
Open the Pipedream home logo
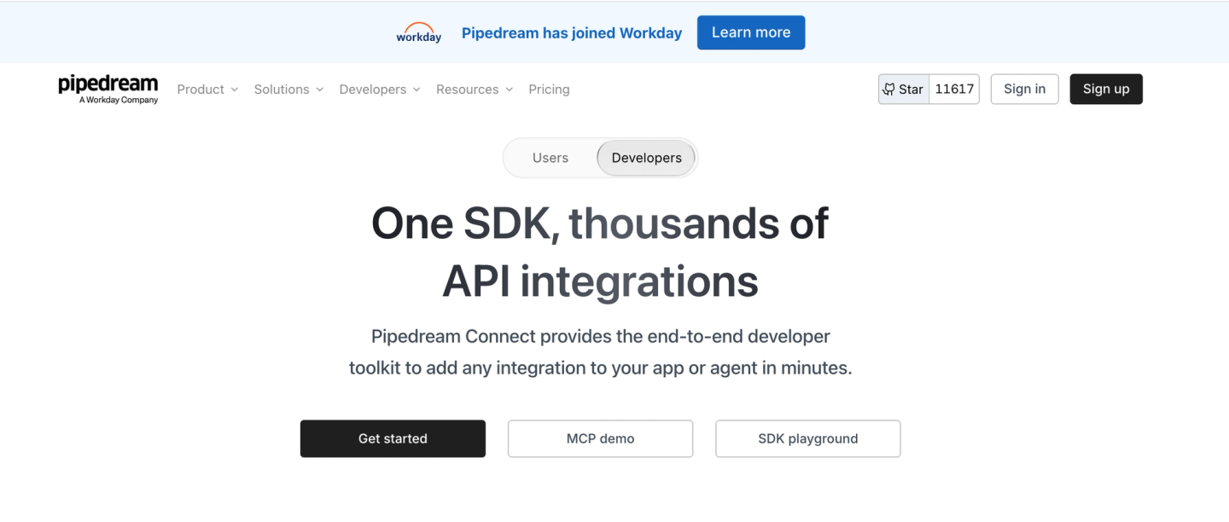click(108, 89)
